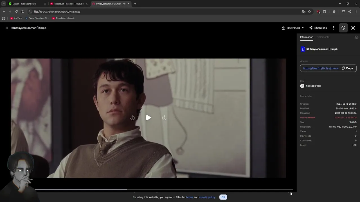
Task: Bookmark this page with star icon
Action: pyautogui.click(x=309, y=12)
